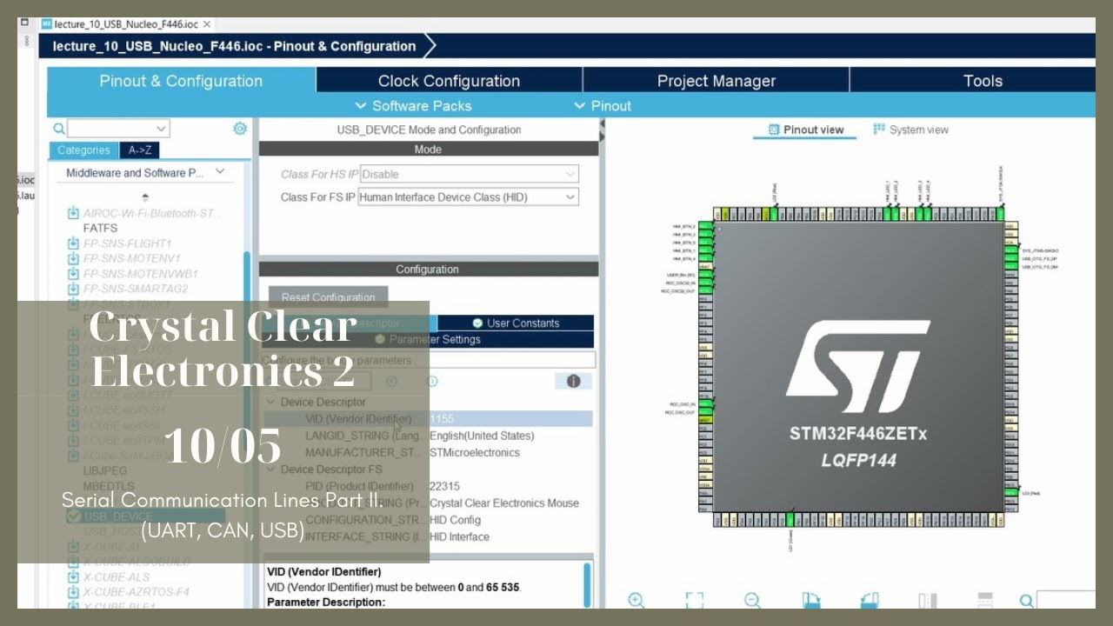Screen dimensions: 1113x626
Task: Select FP-SNS-MOTENVWB1 in the list
Action: (140, 273)
